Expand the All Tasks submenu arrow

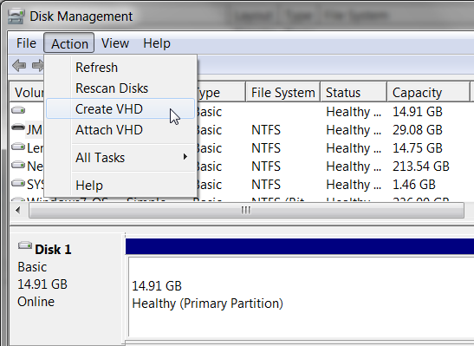(x=185, y=157)
